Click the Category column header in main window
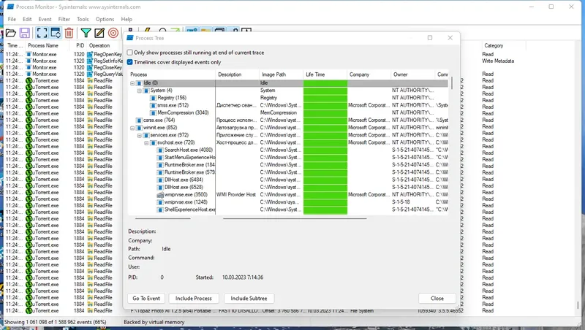 click(504, 45)
